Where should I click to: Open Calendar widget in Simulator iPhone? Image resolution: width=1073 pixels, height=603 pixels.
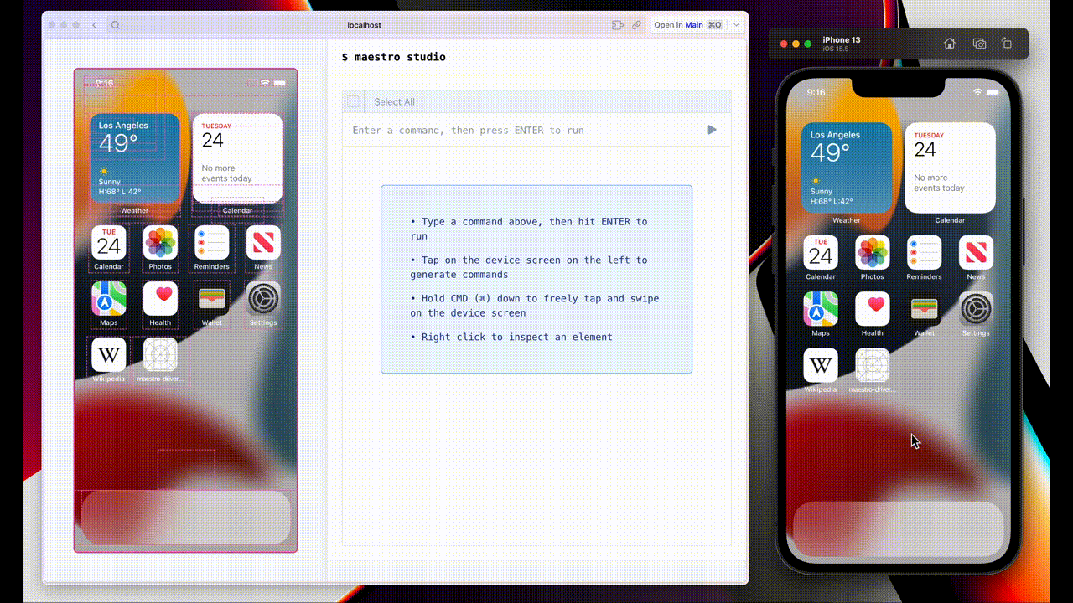pyautogui.click(x=950, y=167)
